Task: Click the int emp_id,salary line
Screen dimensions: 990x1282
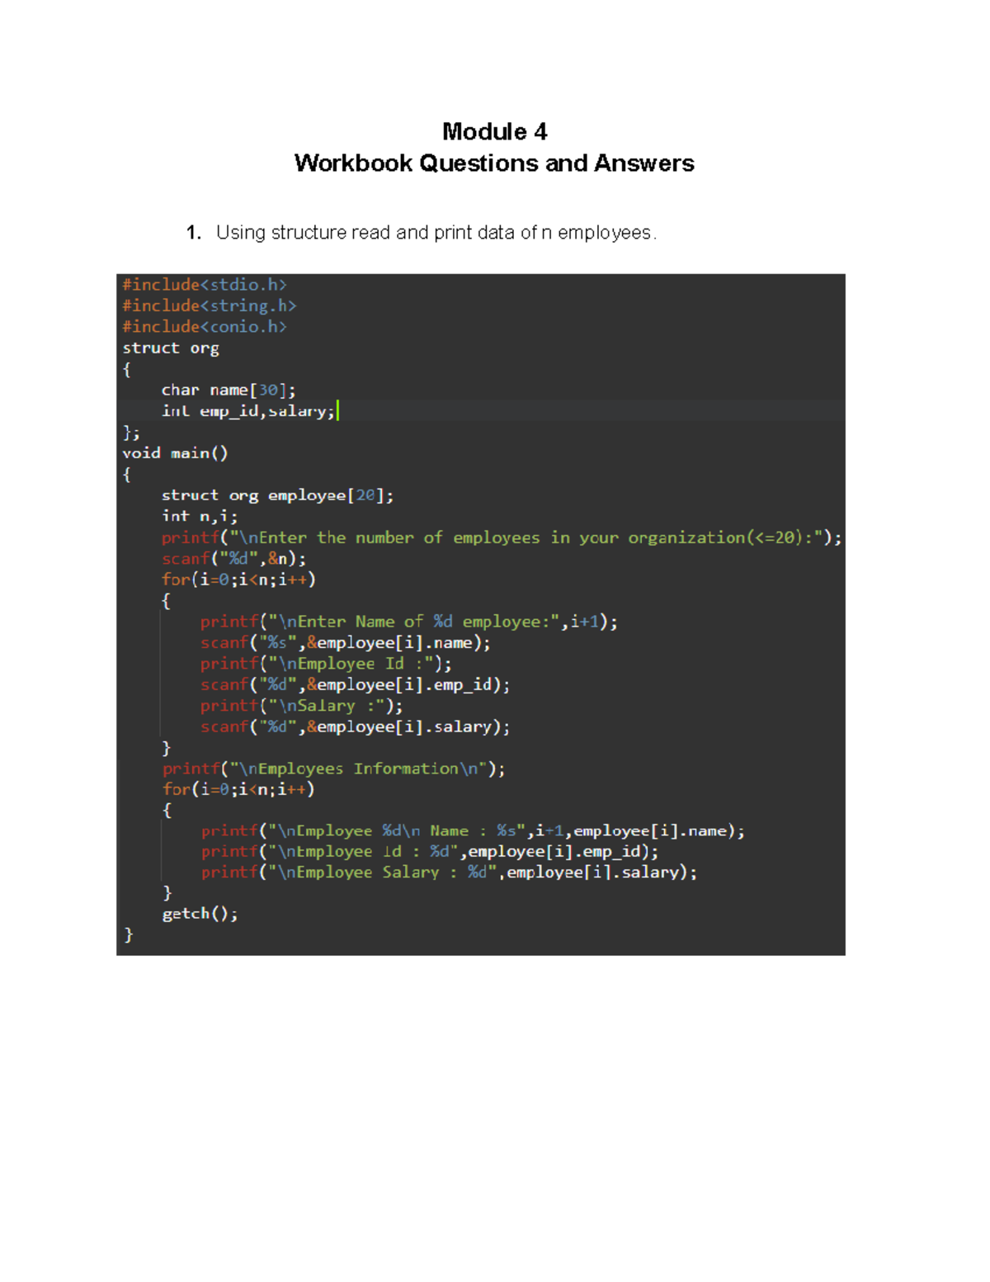Action: point(247,410)
